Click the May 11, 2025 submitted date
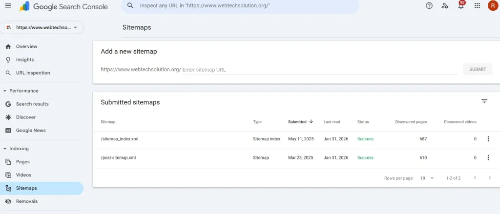The image size is (500, 214). pos(301,139)
